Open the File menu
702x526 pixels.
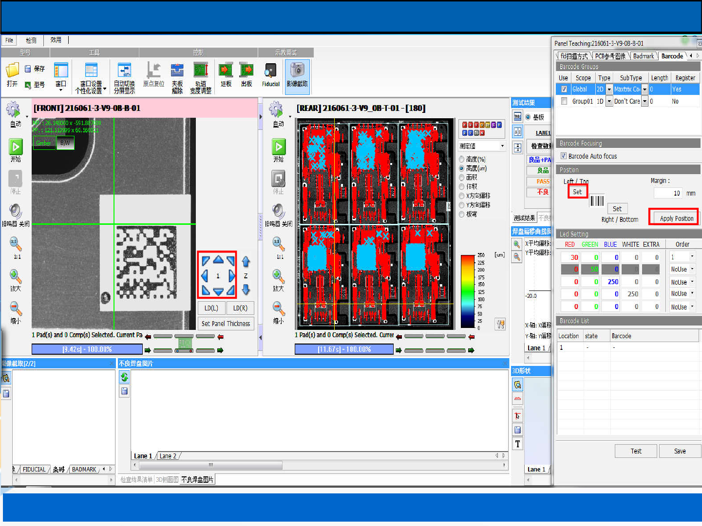pyautogui.click(x=9, y=40)
